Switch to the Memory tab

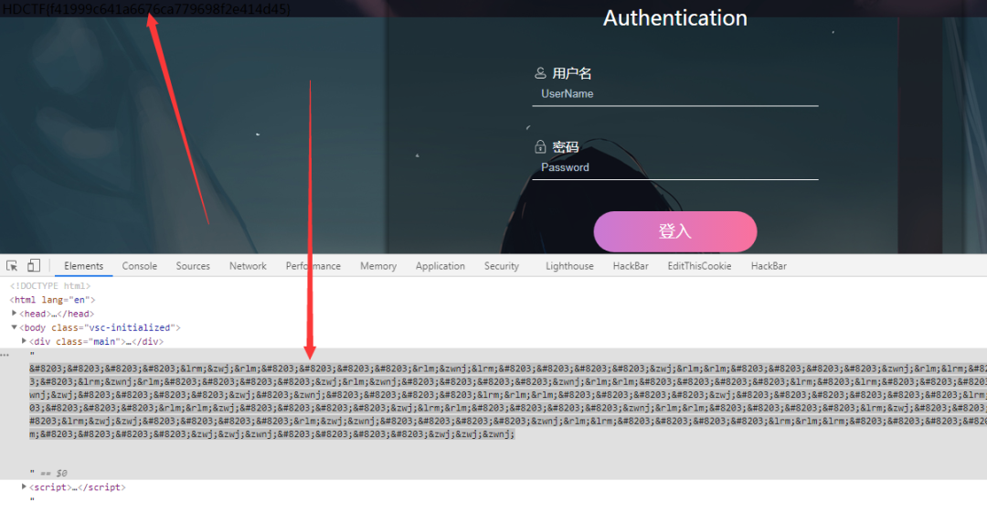(378, 266)
